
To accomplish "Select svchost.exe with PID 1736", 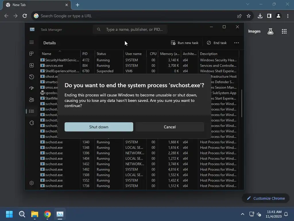I will click(139, 186).
